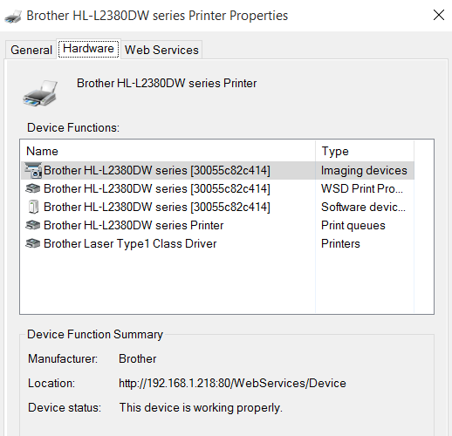Click the software device icon in the third row
This screenshot has height=436, width=452.
(33, 207)
